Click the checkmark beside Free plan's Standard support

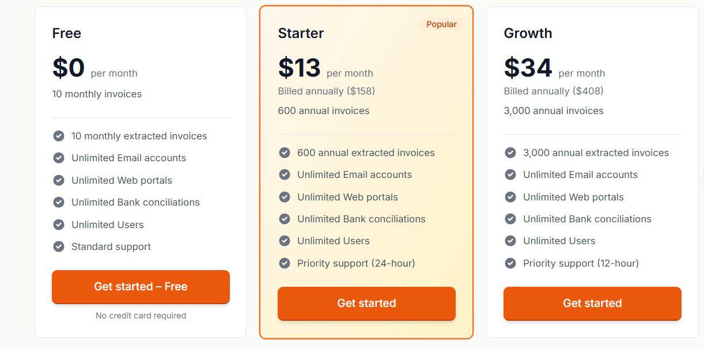tap(58, 246)
